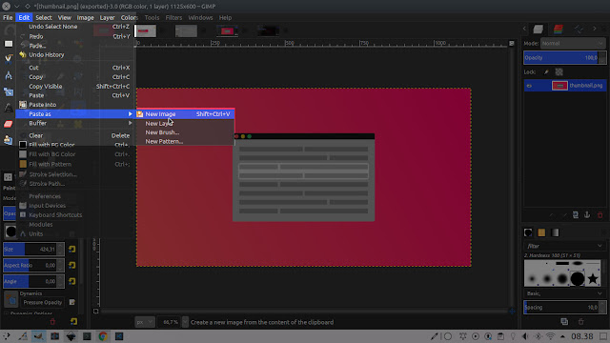Screen dimensions: 610x343
Task: Open the View menu
Action: click(64, 17)
